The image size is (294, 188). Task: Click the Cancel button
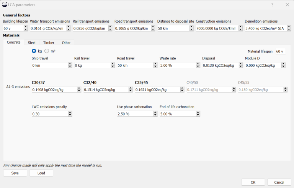pos(279,182)
